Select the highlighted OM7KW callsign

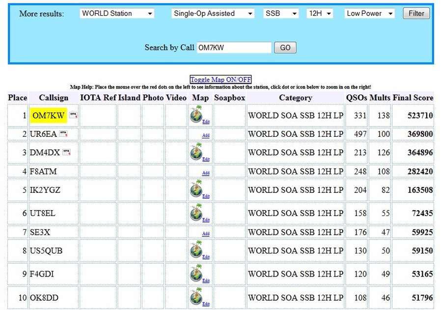coord(48,116)
